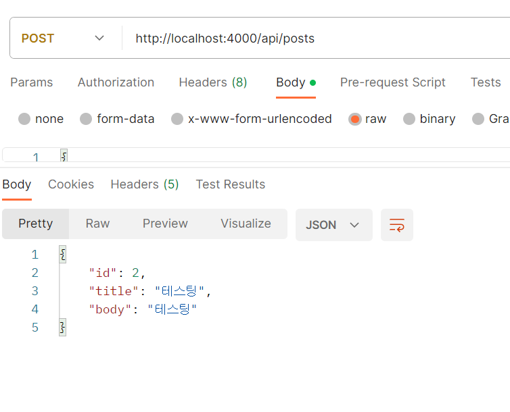Choose x-www-form-urlencoded body type
Viewport: 510px width, 412px height.
[x=177, y=119]
